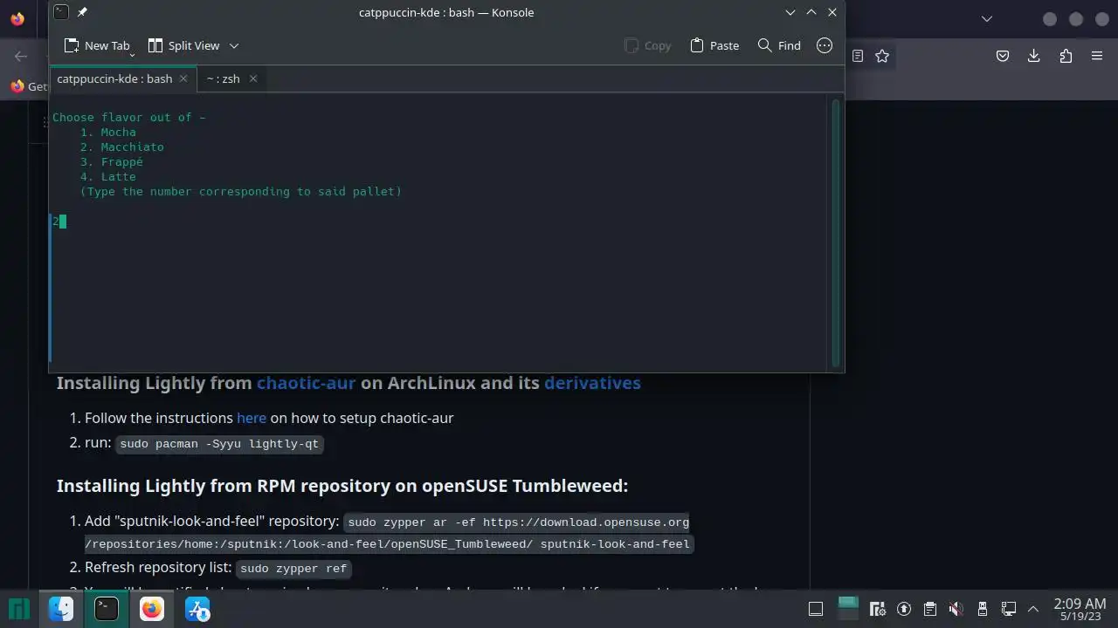Expand hidden system tray icons arrow

tap(1033, 609)
